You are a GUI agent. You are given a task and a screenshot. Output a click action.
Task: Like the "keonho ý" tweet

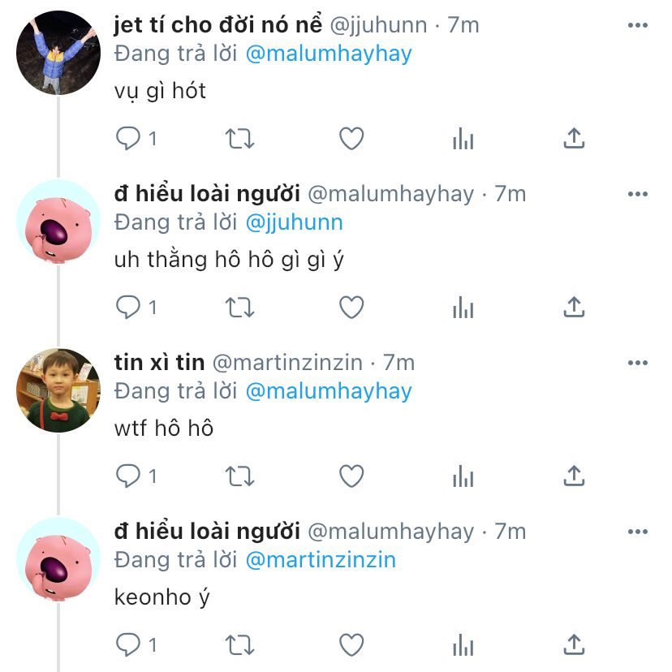point(351,644)
